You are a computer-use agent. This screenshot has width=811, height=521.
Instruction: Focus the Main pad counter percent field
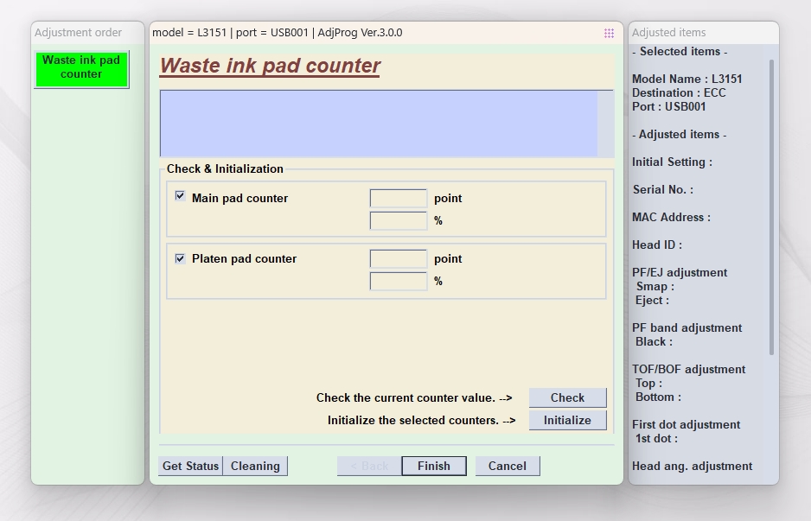click(x=399, y=220)
